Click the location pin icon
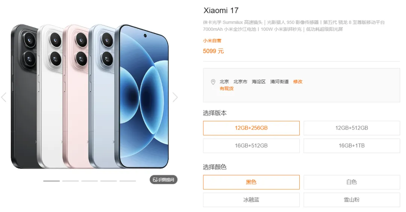 coord(213,82)
